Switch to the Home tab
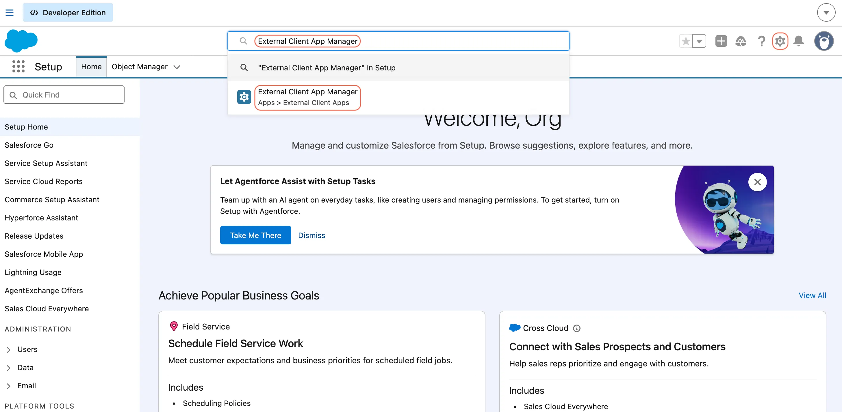Screen dimensions: 842x412 click(x=91, y=67)
